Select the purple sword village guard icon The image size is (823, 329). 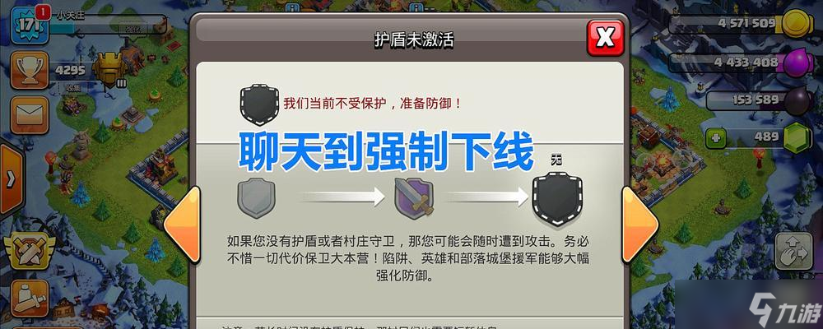414,197
